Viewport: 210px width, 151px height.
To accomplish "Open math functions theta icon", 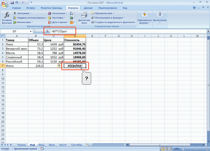I will coord(72,18).
